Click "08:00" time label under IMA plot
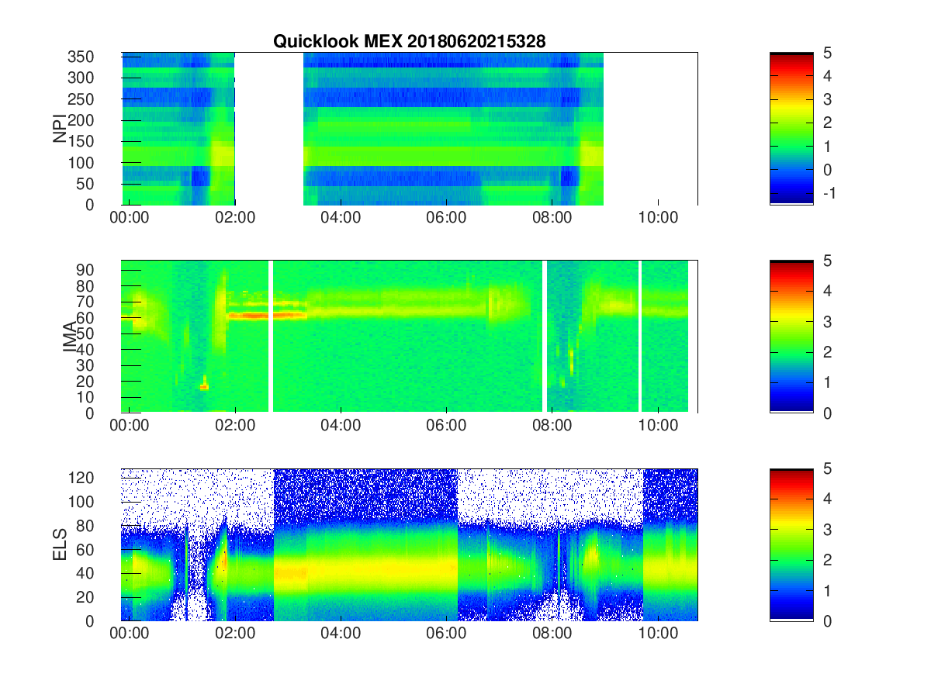 [x=552, y=426]
